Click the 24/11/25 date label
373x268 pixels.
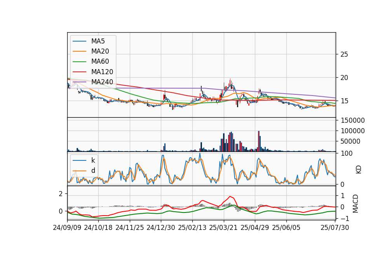click(x=130, y=228)
